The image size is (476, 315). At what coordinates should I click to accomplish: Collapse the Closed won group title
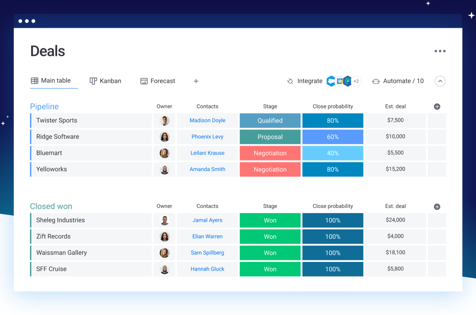[51, 206]
